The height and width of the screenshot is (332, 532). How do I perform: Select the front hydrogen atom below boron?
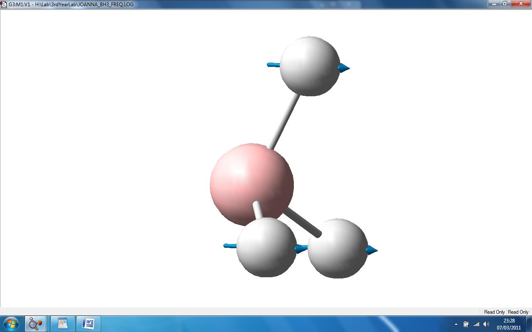[266, 247]
